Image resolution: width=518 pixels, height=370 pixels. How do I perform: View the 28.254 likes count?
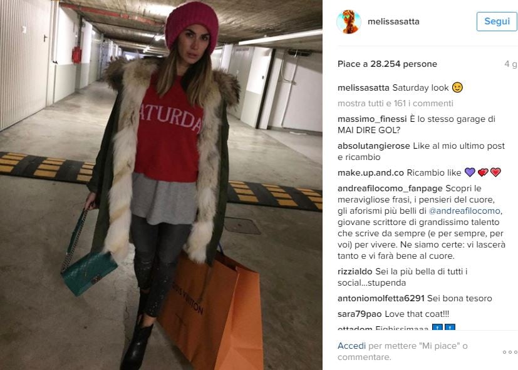click(x=387, y=64)
